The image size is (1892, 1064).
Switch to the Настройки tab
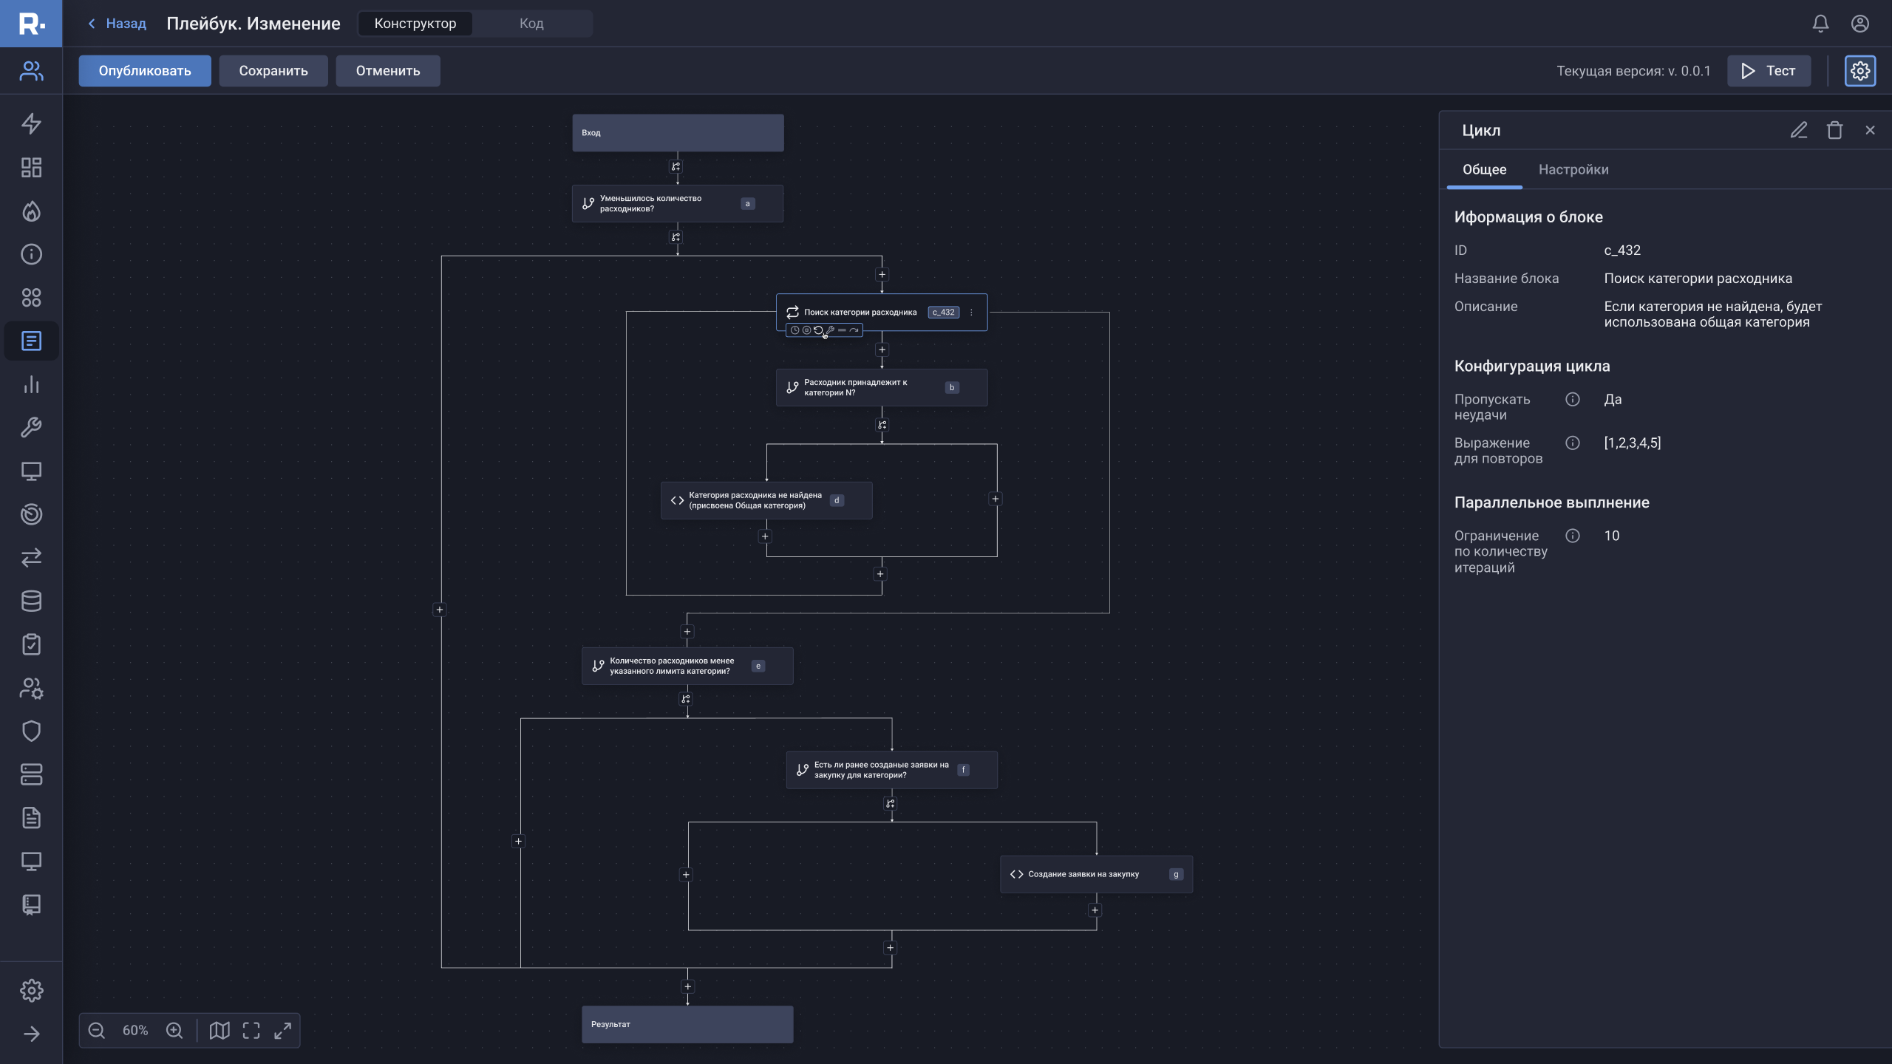(x=1573, y=170)
